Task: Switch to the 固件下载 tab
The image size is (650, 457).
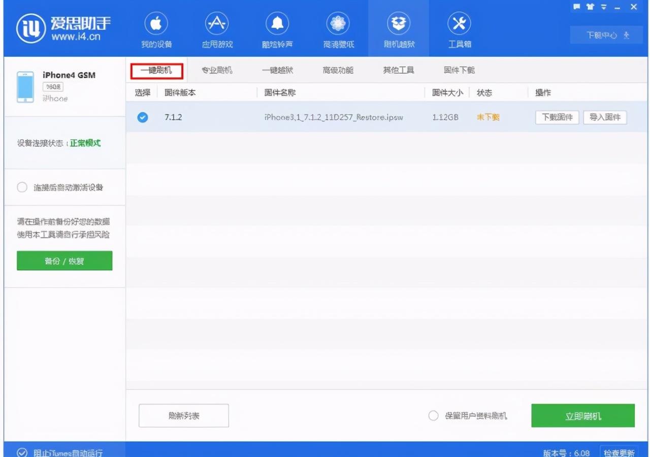Action: click(459, 70)
